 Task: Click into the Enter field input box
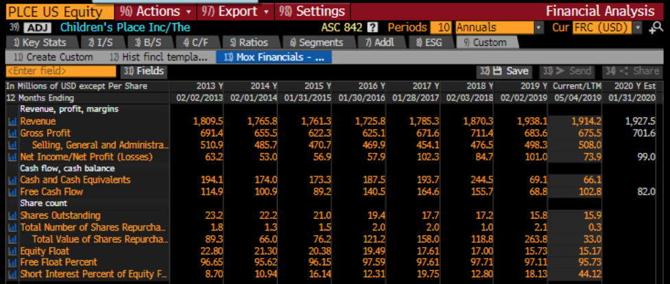point(60,71)
